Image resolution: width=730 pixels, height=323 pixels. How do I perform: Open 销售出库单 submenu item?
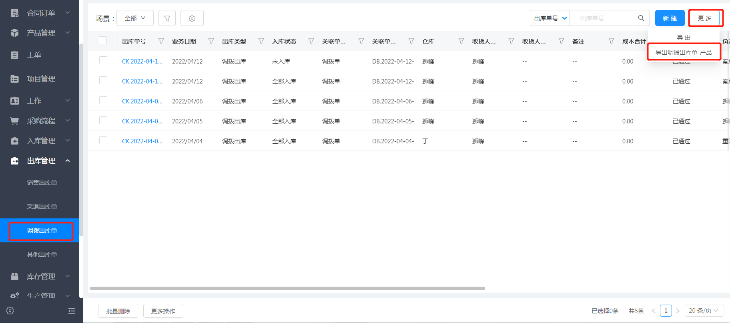(42, 182)
